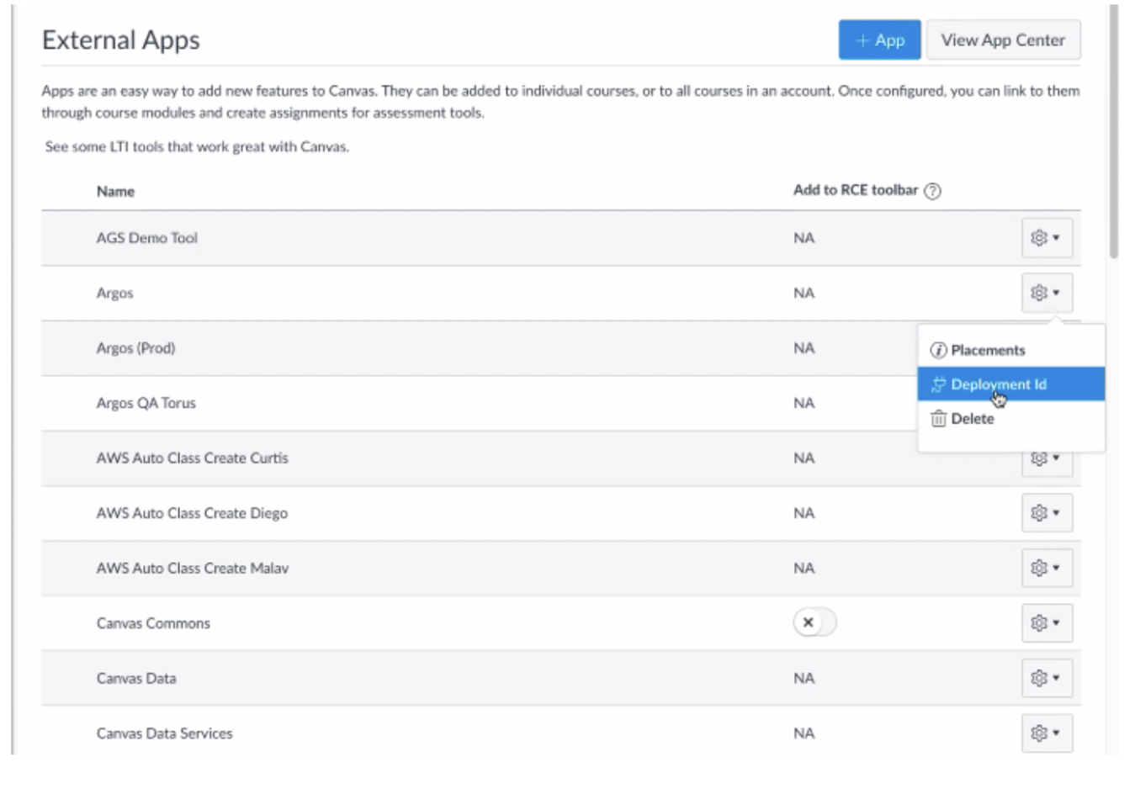1135x794 pixels.
Task: Click the blue + App button
Action: pyautogui.click(x=879, y=40)
